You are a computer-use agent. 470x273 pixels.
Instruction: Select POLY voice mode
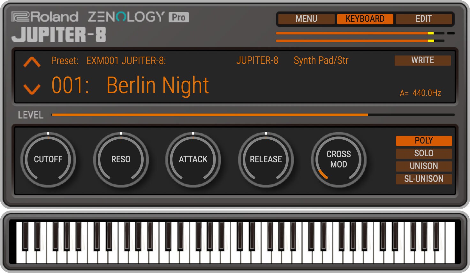[x=424, y=141]
